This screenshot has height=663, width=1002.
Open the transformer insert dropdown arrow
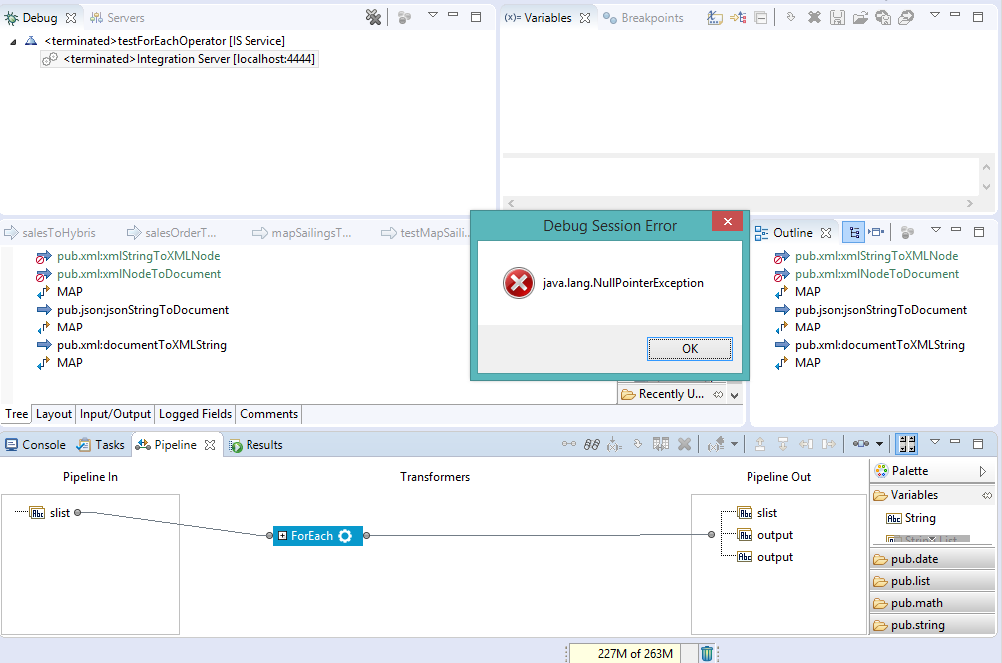coord(879,444)
